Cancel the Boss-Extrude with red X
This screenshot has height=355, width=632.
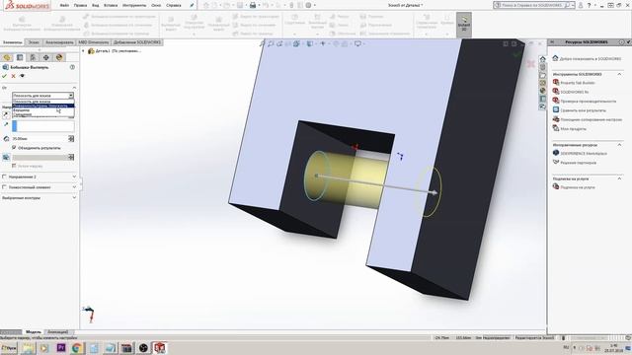[x=13, y=76]
